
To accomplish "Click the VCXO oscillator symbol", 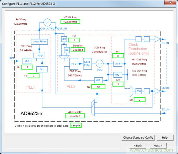I will [47, 22].
